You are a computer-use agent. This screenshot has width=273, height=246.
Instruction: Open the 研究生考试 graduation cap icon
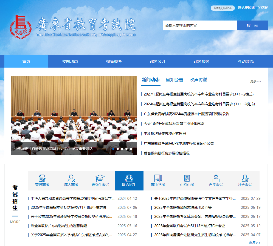(100, 178)
